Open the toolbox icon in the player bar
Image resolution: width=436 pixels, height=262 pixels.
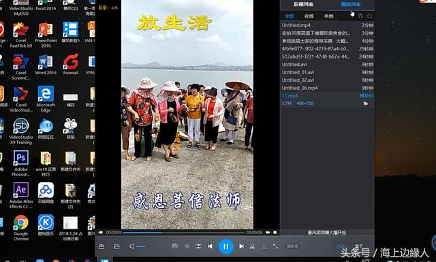click(102, 246)
